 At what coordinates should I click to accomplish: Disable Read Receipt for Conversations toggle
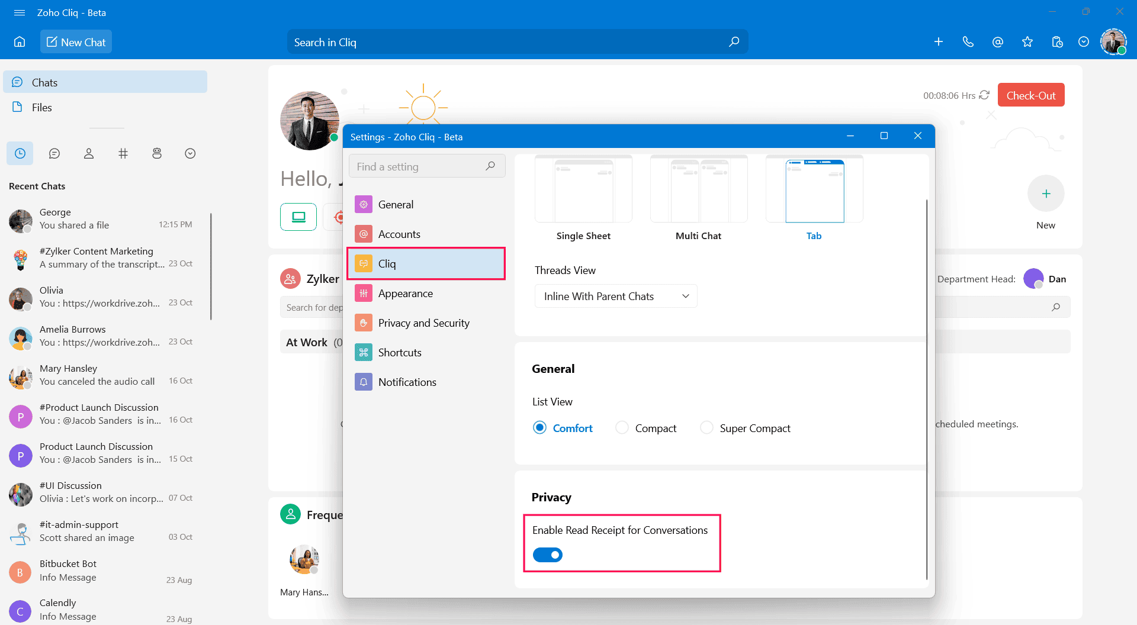[x=547, y=555]
